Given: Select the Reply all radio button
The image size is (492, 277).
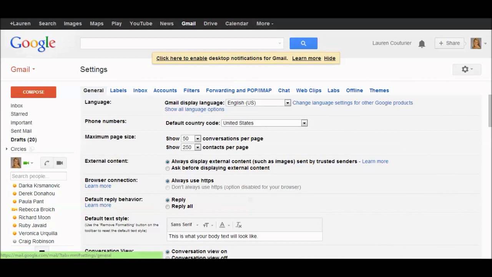Looking at the screenshot, I should [168, 207].
